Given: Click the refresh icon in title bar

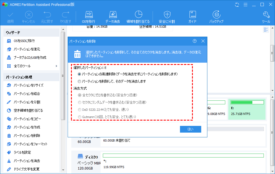Looking at the screenshot, I should (x=237, y=5).
